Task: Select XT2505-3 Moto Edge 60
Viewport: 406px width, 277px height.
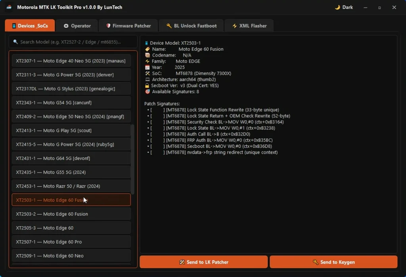Action: pyautogui.click(x=71, y=228)
